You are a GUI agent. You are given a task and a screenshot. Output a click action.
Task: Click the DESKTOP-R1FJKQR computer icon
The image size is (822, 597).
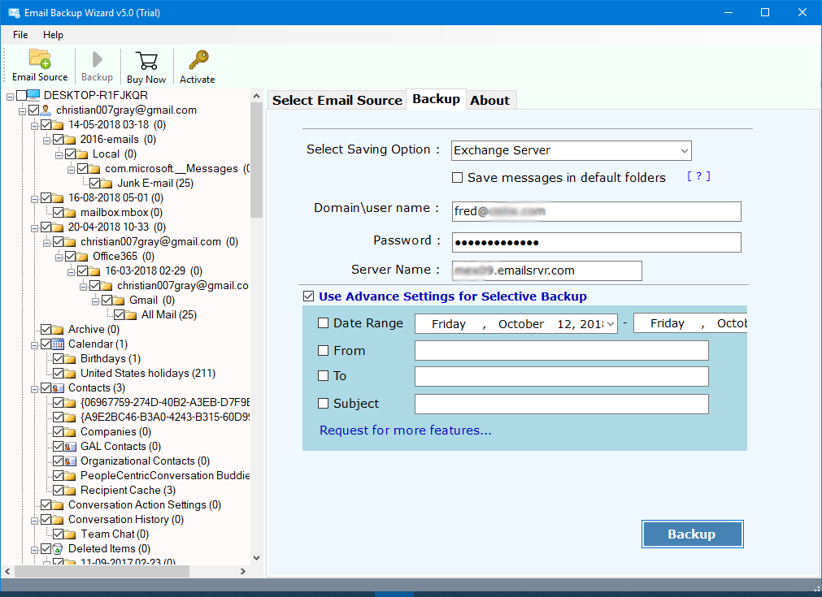(33, 95)
